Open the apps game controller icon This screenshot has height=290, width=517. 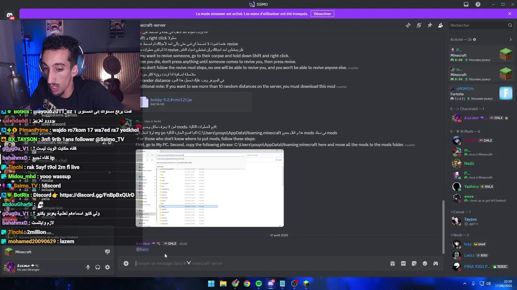436,263
